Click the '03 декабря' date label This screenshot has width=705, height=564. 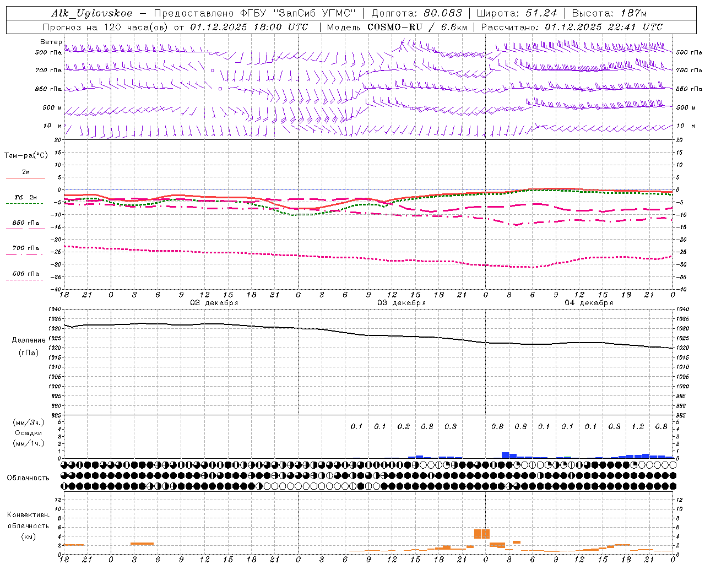(x=402, y=303)
